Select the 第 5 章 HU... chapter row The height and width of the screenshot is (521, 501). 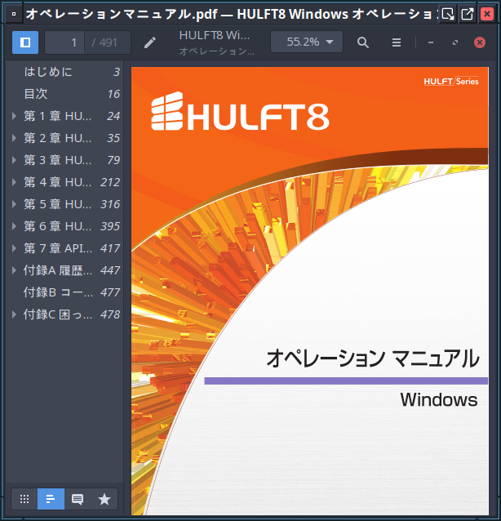(x=64, y=204)
